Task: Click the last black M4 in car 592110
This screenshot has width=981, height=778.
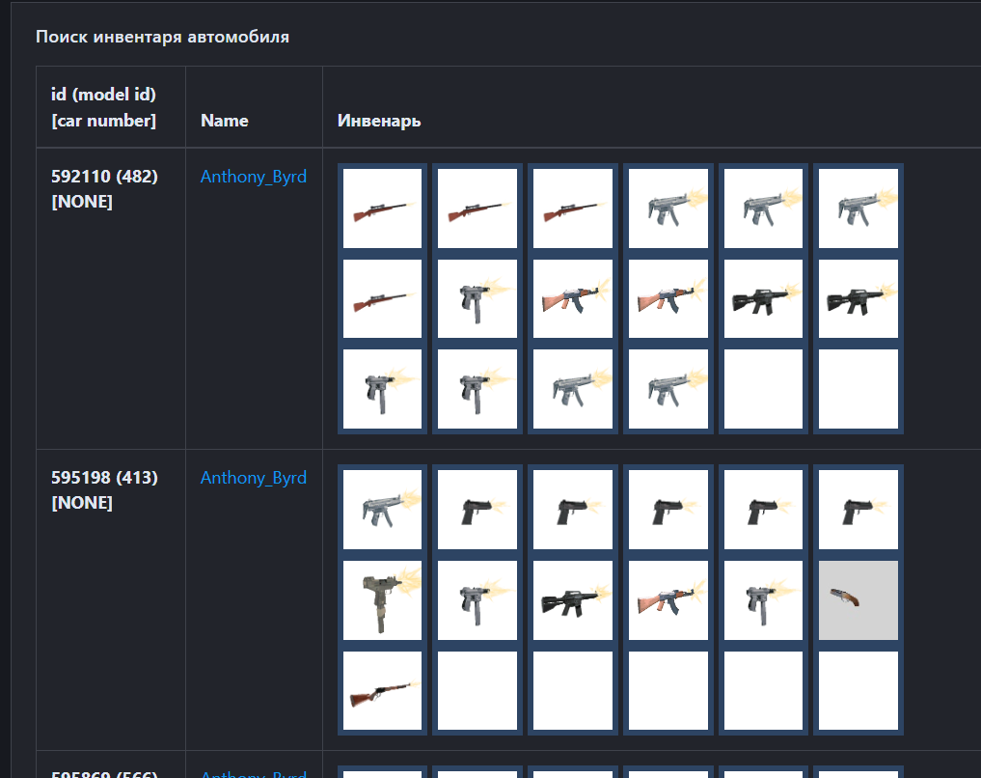Action: tap(858, 298)
